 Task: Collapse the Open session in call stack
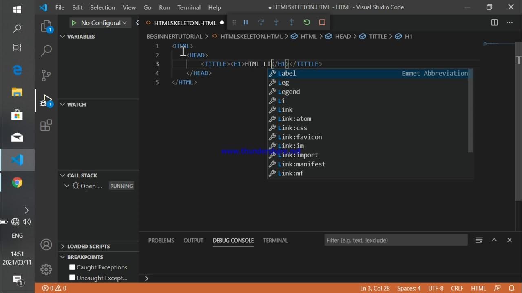point(67,186)
